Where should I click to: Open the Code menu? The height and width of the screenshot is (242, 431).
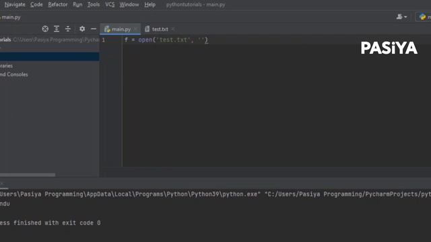tap(36, 5)
